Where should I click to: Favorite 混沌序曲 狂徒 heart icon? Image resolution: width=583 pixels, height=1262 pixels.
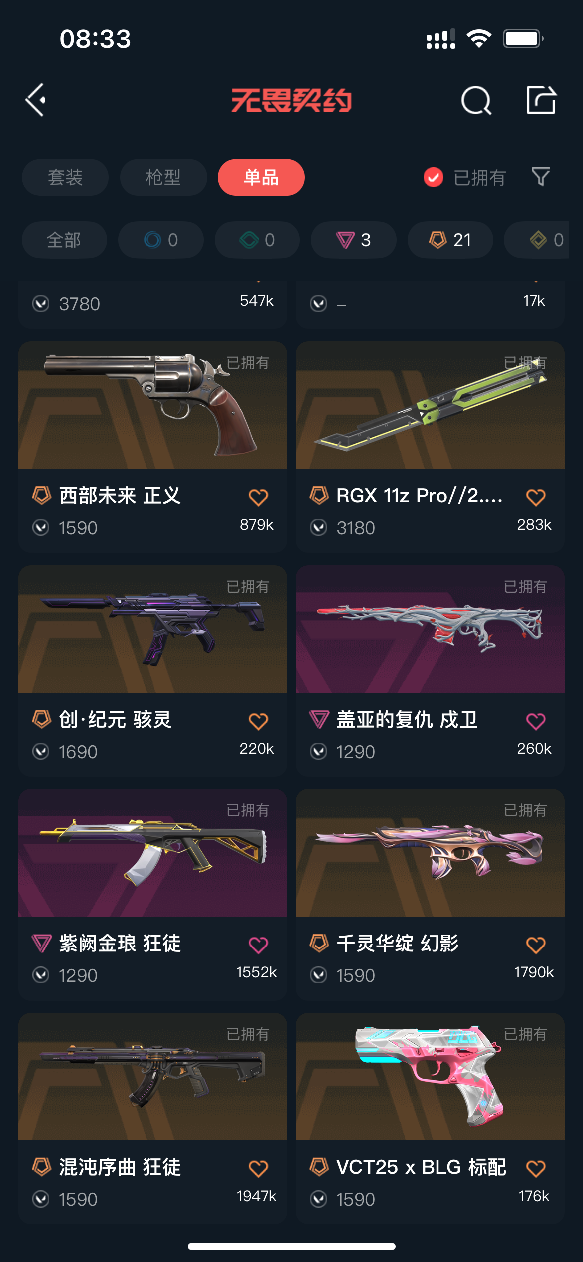pyautogui.click(x=258, y=1168)
